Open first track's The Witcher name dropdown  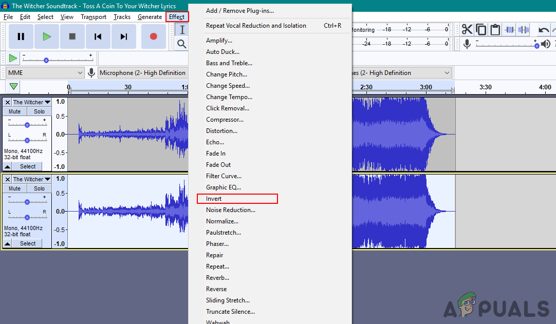31,102
